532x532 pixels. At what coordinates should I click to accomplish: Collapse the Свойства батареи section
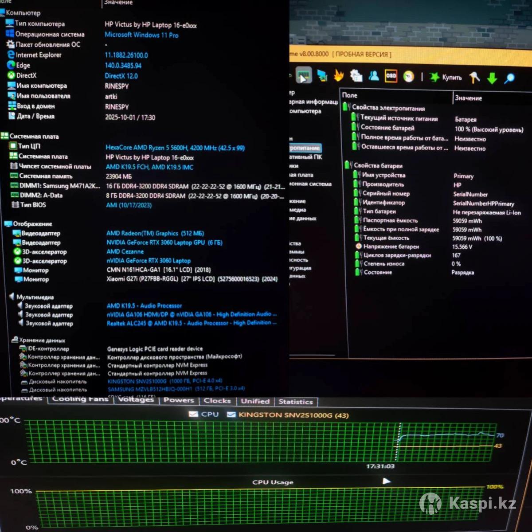click(x=348, y=165)
